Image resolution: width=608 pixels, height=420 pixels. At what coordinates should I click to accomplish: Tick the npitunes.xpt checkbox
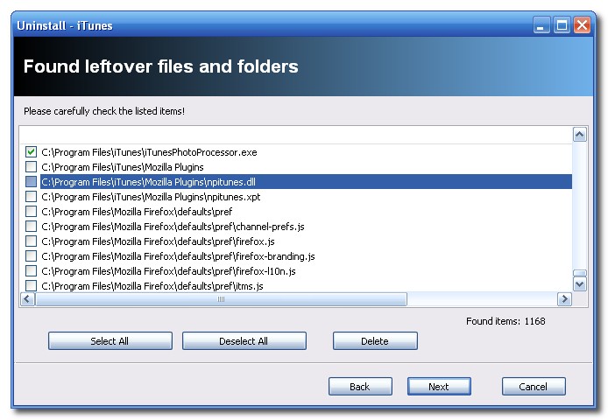point(31,197)
